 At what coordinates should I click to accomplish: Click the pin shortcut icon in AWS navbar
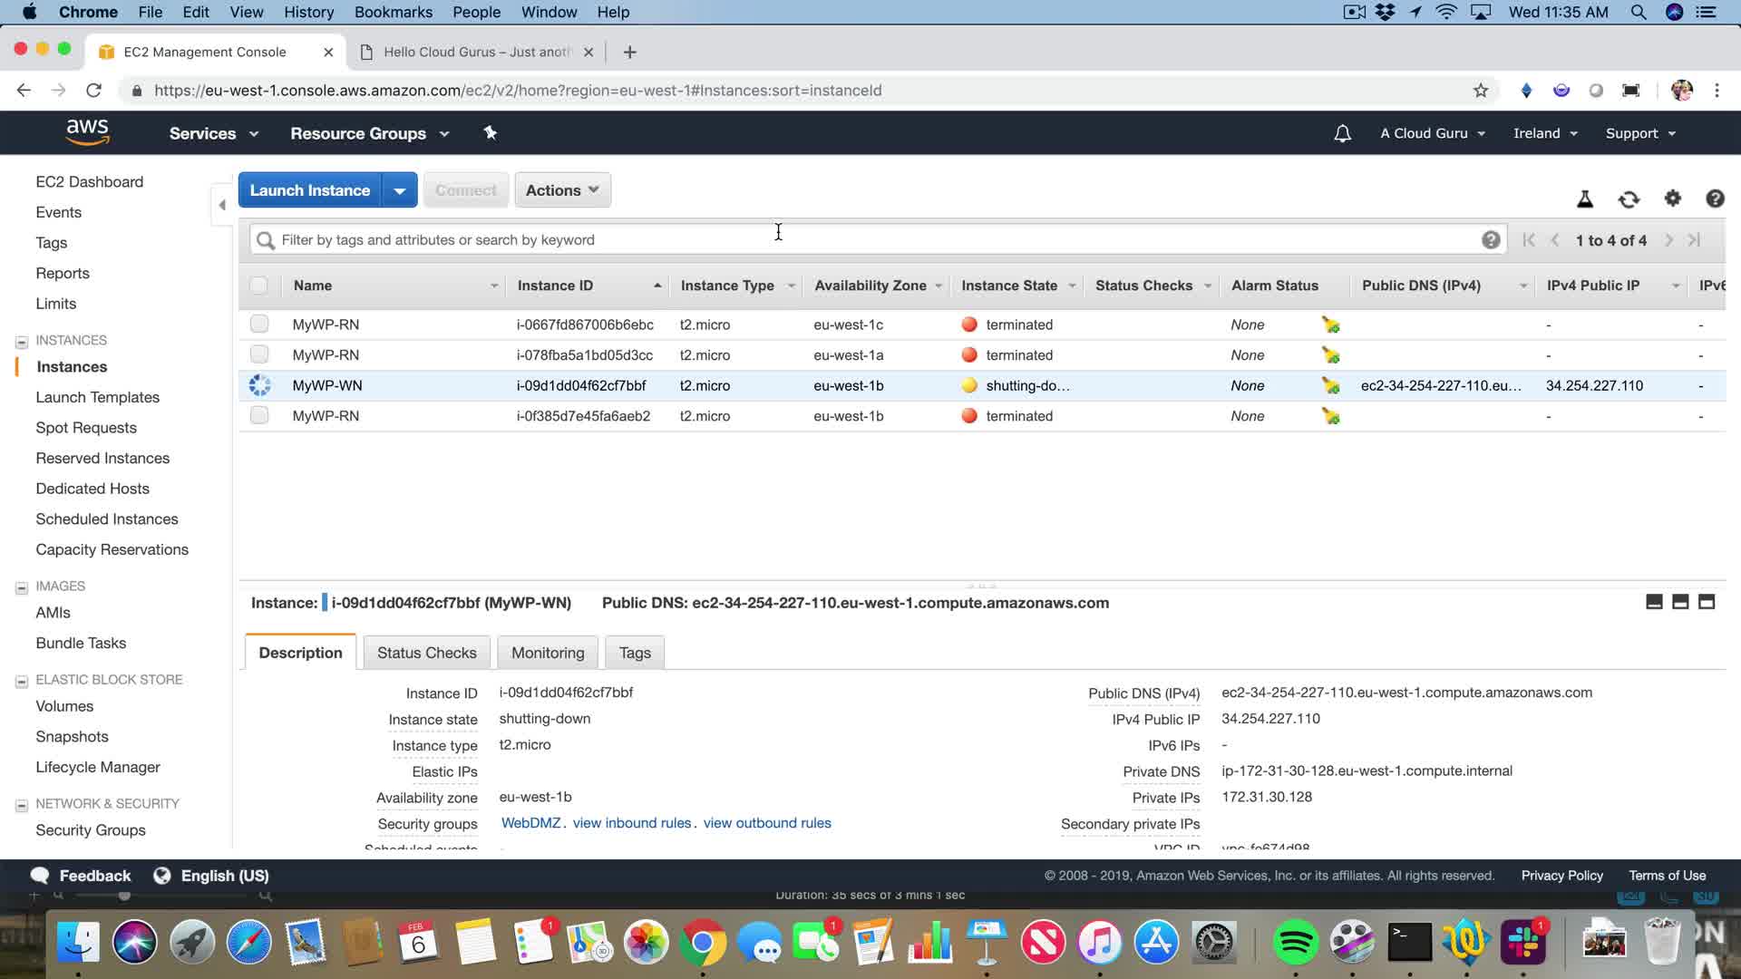point(490,133)
